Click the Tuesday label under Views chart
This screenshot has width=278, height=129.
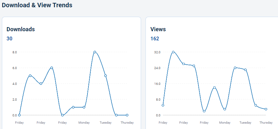(245, 123)
